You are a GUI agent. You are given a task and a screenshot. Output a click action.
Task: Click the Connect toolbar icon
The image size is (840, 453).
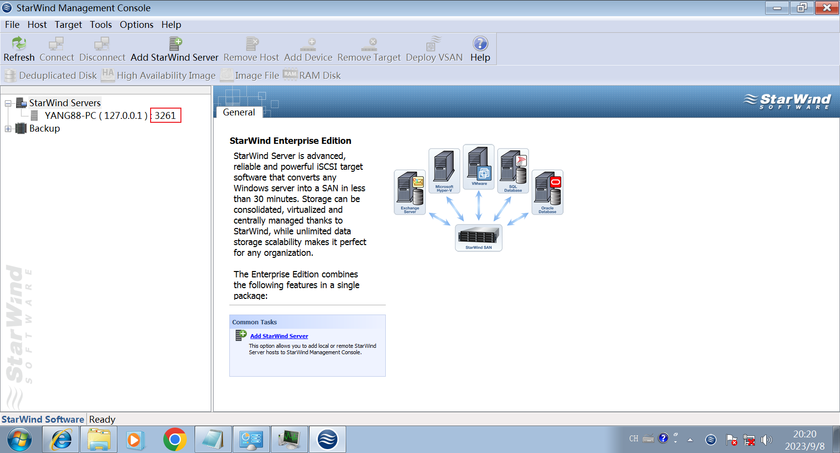(x=56, y=44)
